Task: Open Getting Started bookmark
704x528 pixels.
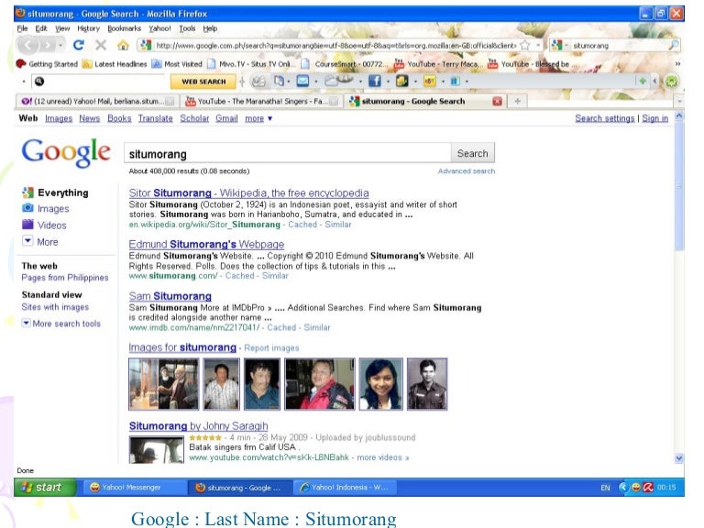Action: (x=47, y=64)
